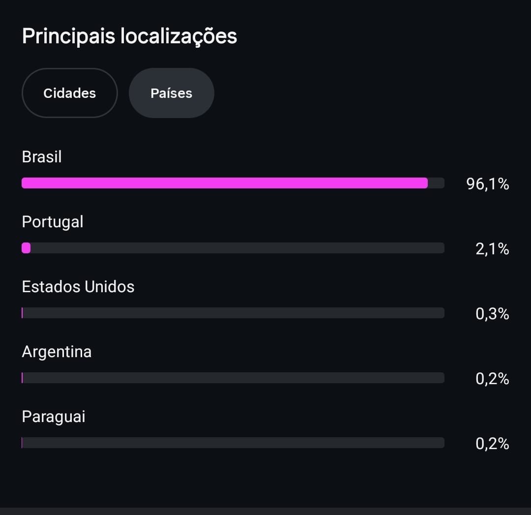Screen dimensions: 531x515
Task: Select the Portugal progress bar
Action: click(x=233, y=248)
